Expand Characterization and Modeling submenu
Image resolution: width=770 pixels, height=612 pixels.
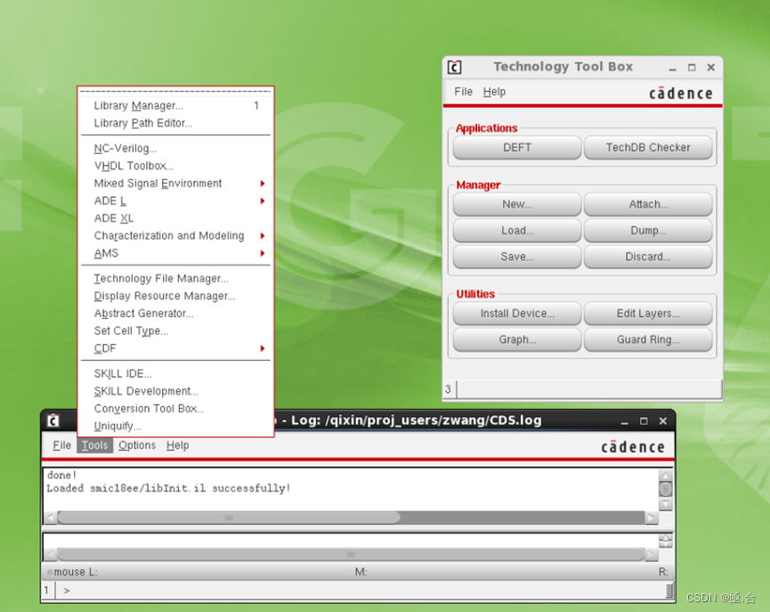(175, 235)
